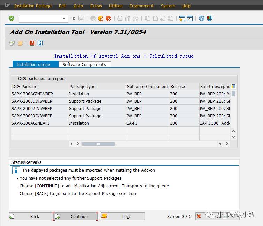The image size is (263, 226).
Task: Click the Print icon in toolbar
Action: click(x=120, y=18)
